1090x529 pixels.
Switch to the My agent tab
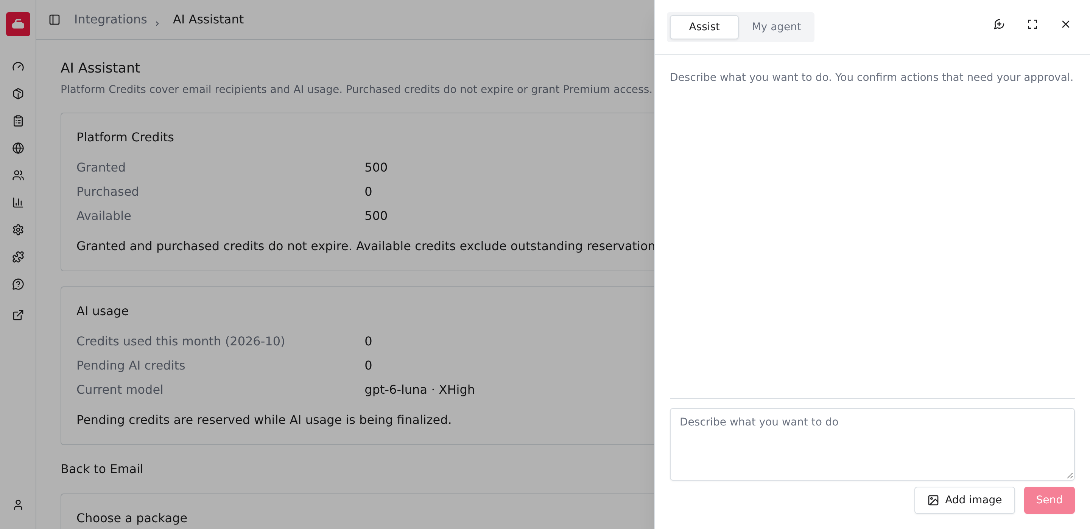776,26
